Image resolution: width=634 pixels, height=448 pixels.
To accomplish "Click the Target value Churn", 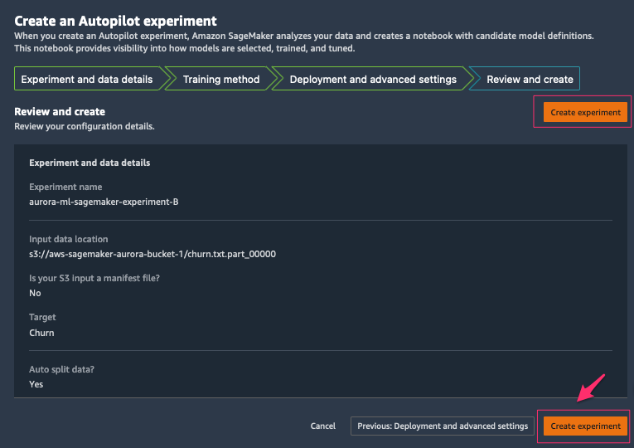I will coord(41,333).
